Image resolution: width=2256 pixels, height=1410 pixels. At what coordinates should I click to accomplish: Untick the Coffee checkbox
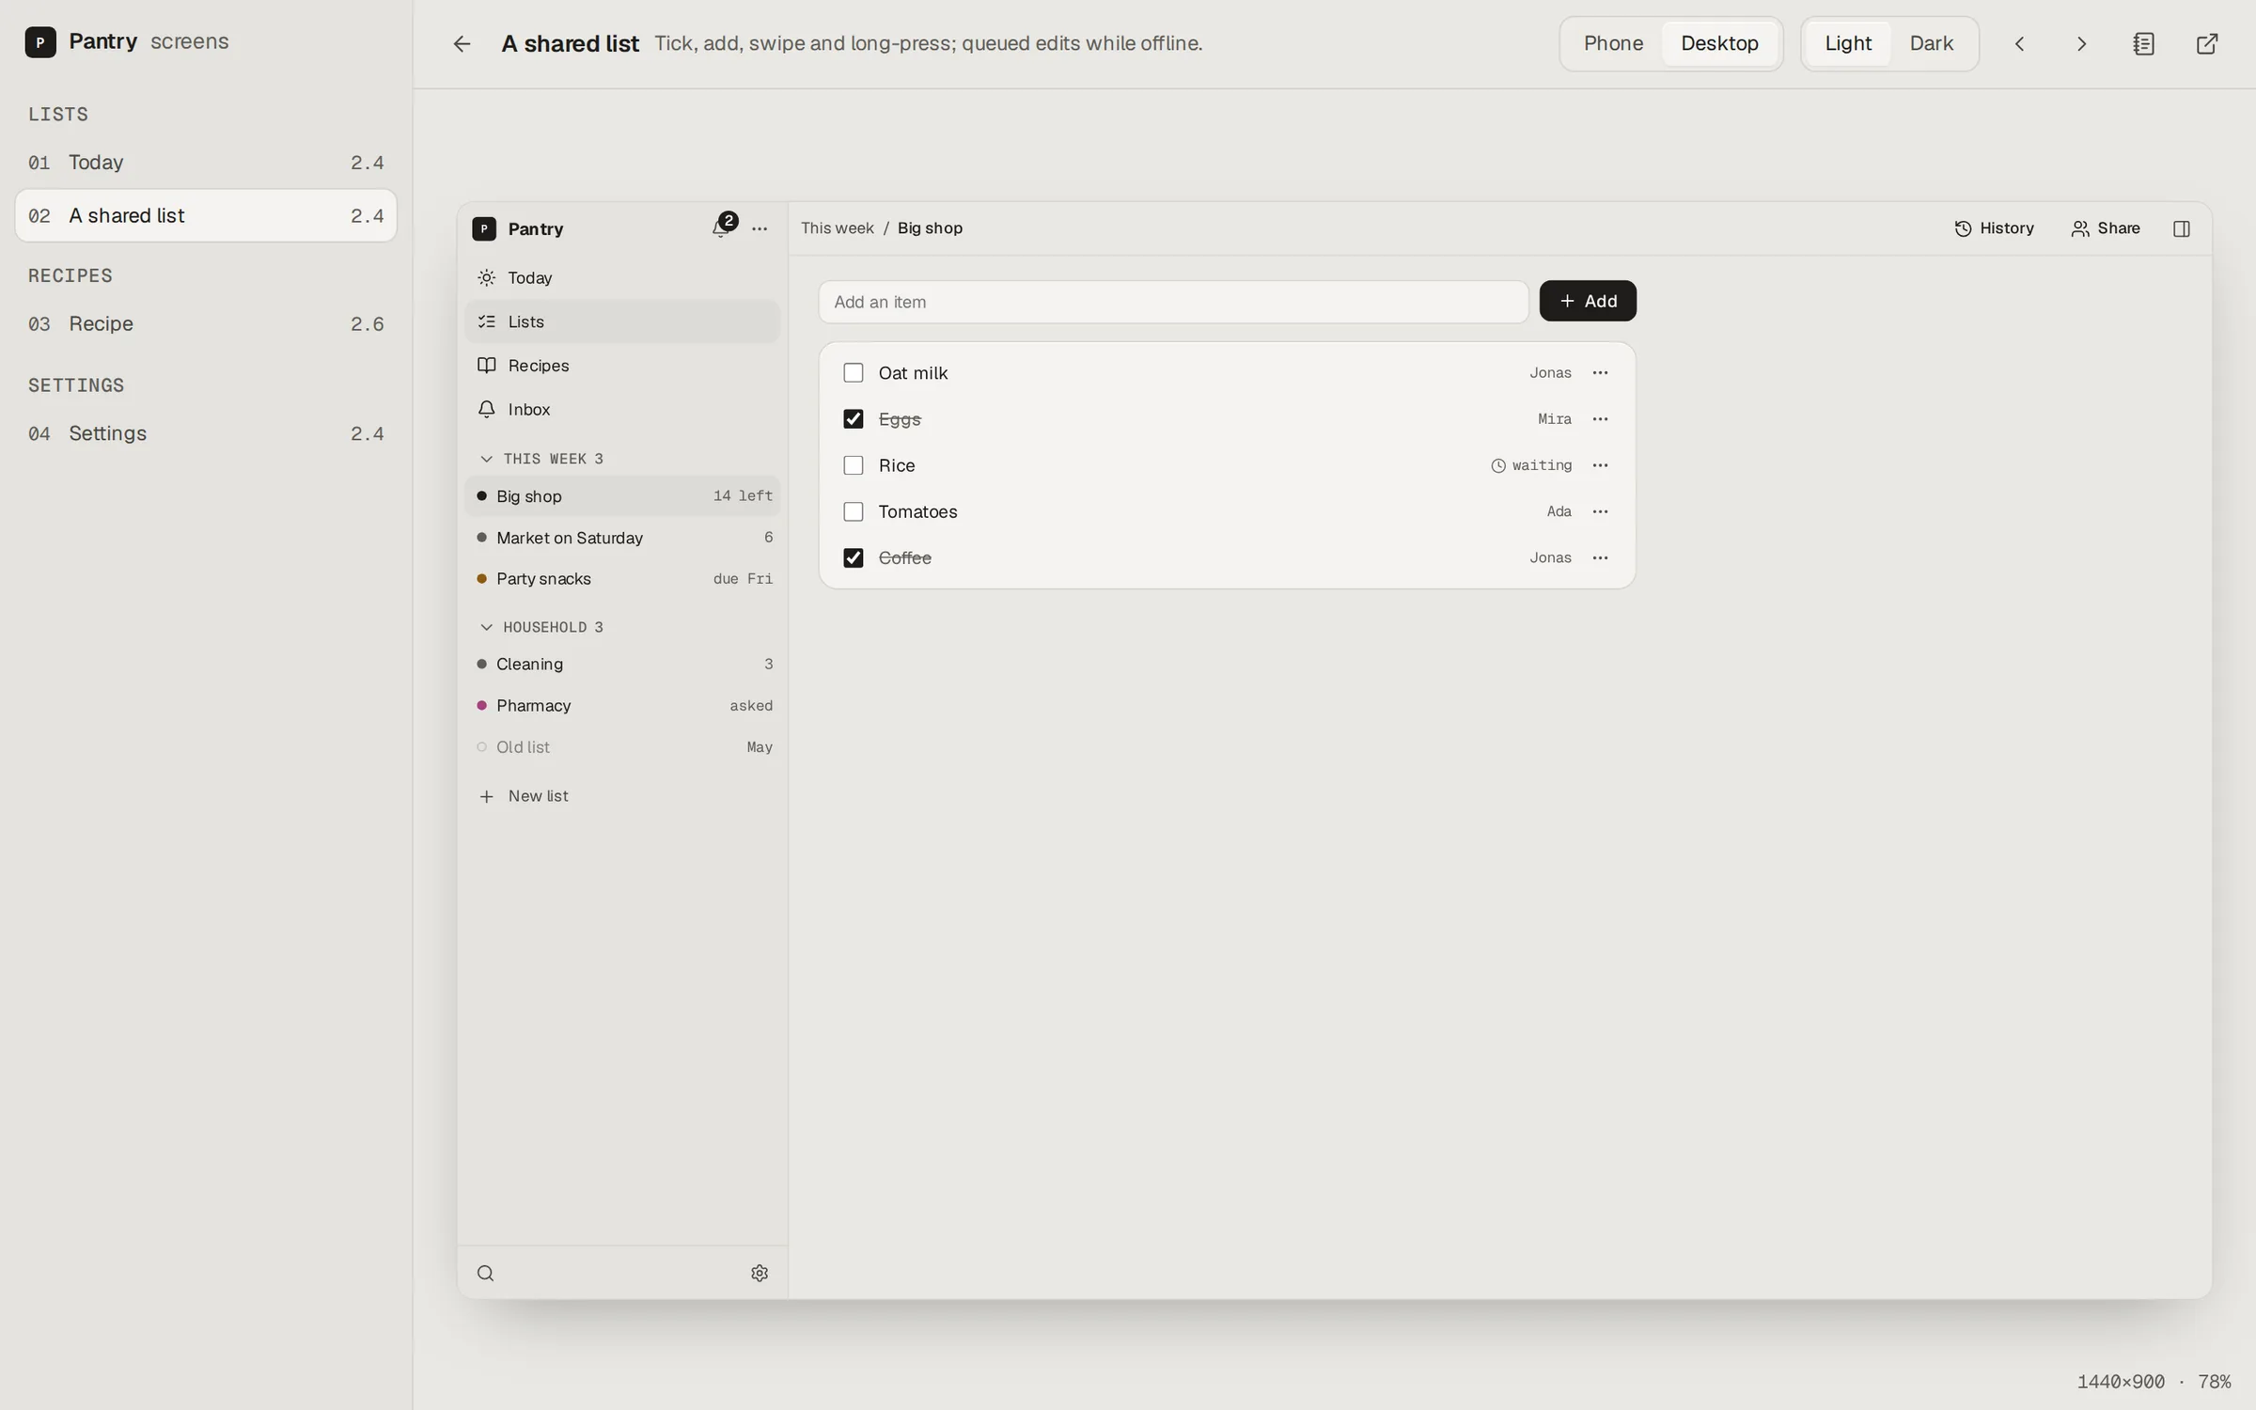coord(853,557)
